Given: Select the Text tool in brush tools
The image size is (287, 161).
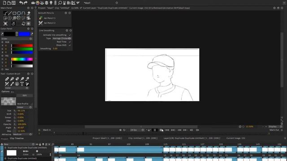Looking at the screenshot, I should click(22, 84).
